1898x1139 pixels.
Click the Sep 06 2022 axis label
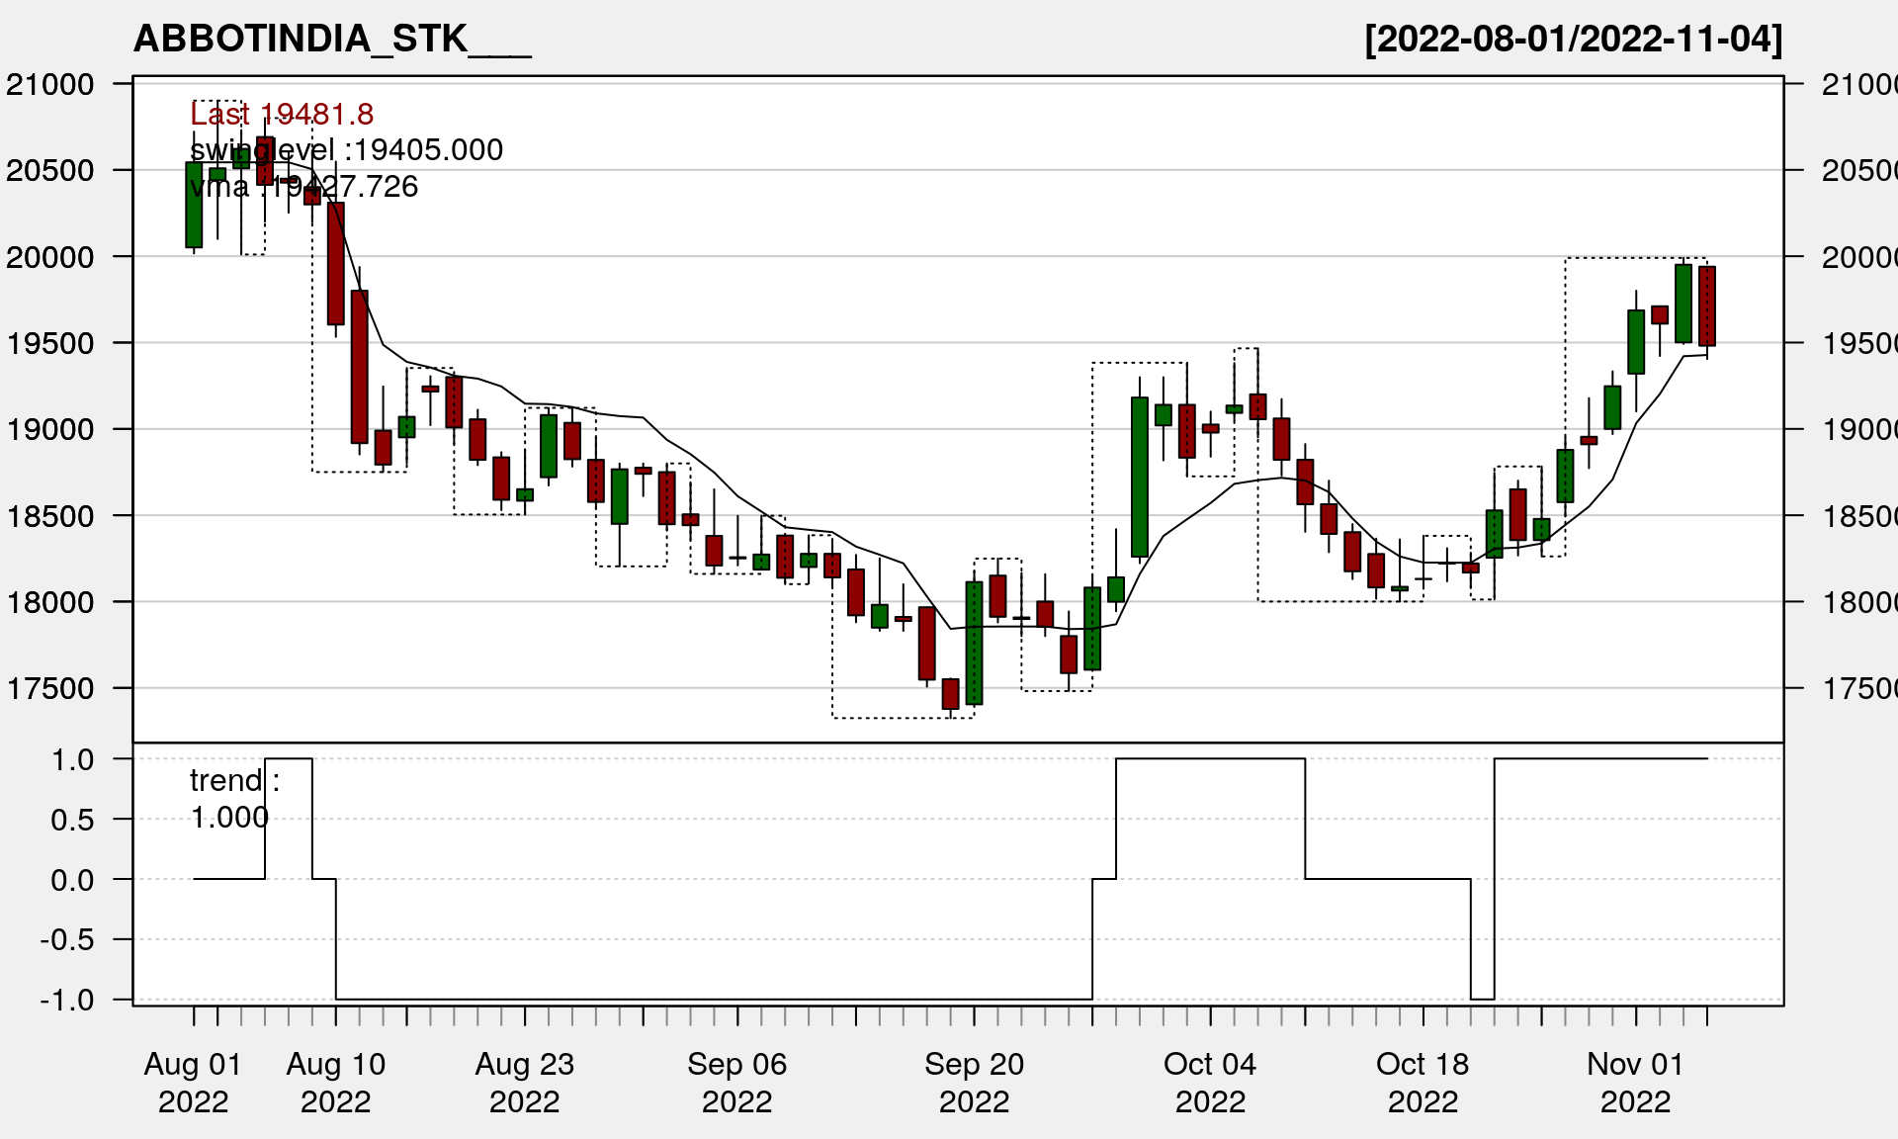[x=737, y=1083]
